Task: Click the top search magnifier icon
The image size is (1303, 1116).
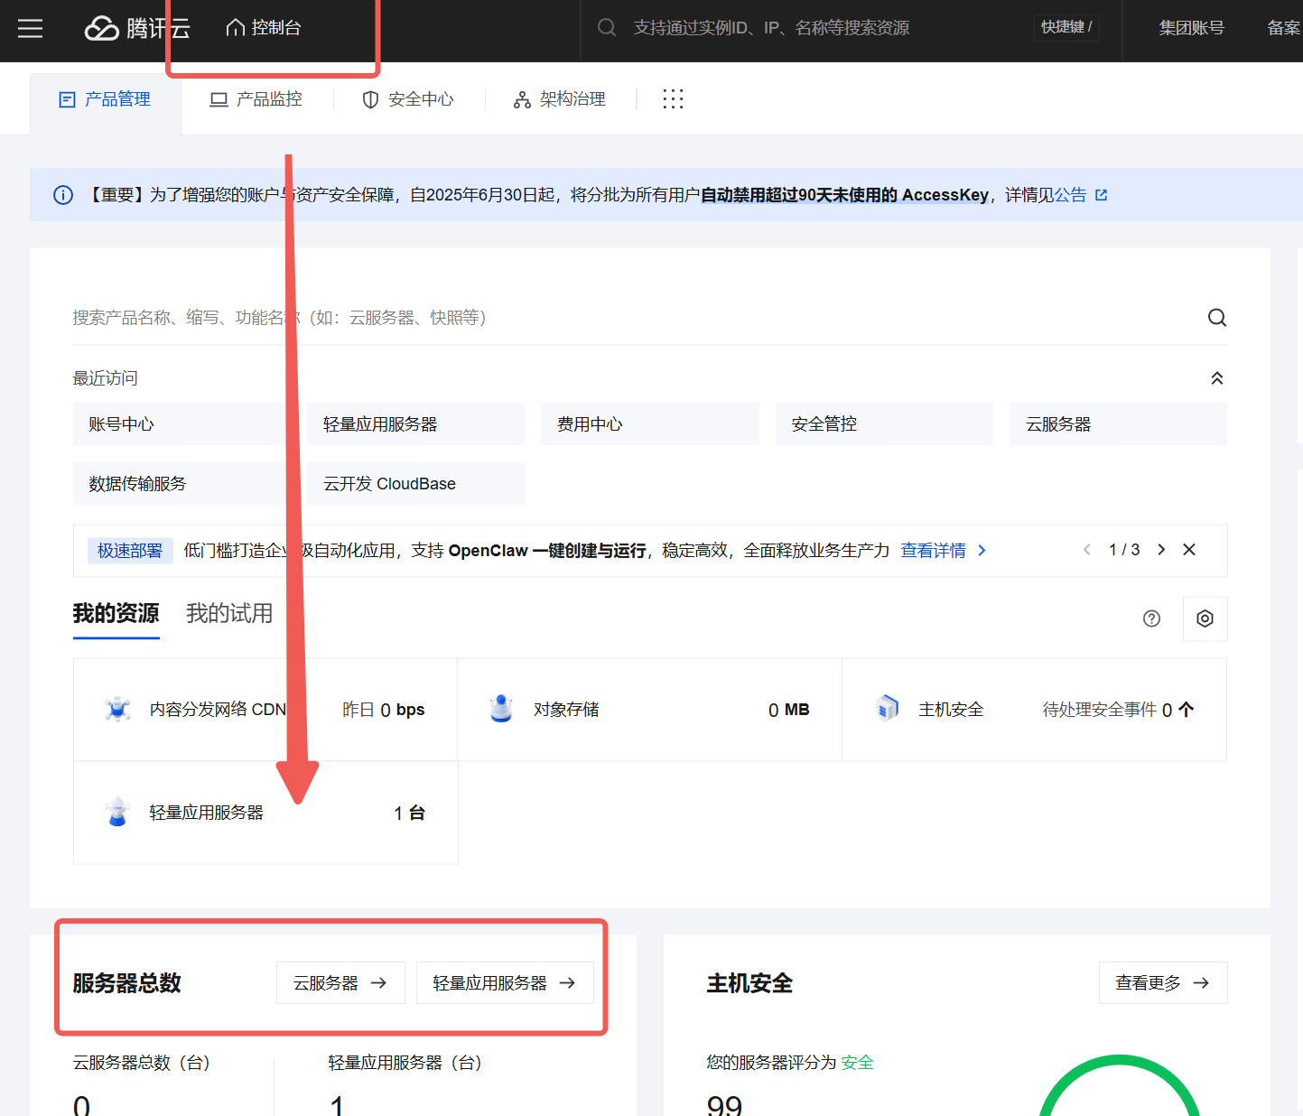Action: coord(607,28)
